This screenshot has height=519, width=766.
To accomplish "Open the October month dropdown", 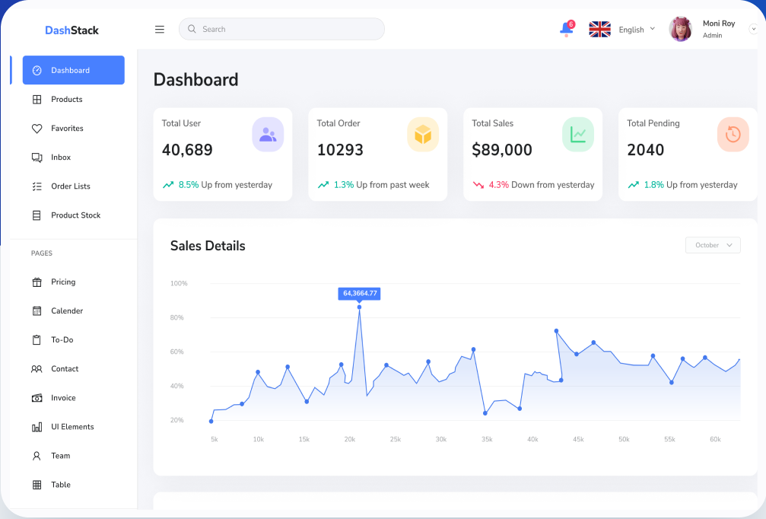I will pos(713,245).
